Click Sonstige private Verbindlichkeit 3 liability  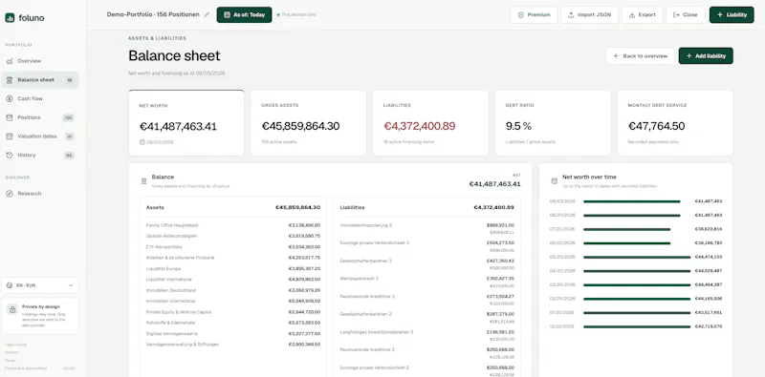coord(426,246)
